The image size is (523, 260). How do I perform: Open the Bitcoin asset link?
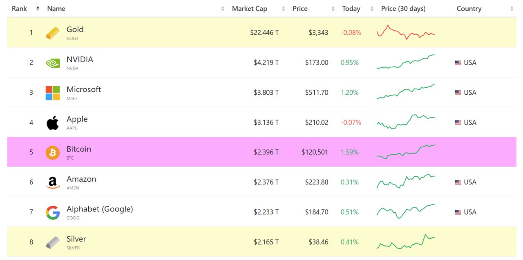coord(79,149)
